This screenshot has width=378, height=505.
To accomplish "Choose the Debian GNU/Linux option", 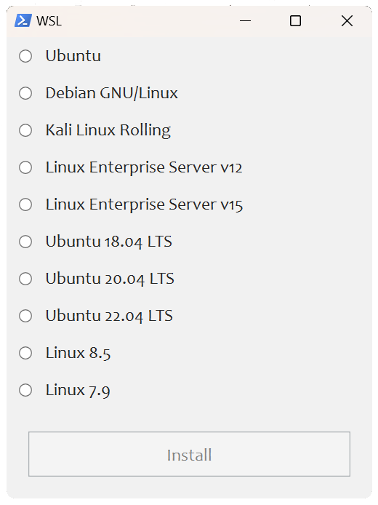I will tap(25, 93).
